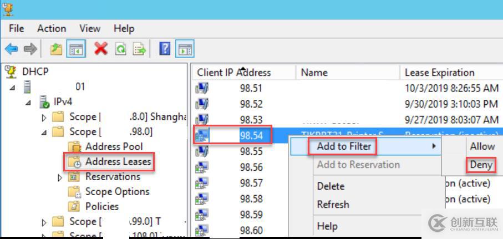Select the 98.57 address entry
Screen dimensions: 503x239
(x=251, y=183)
